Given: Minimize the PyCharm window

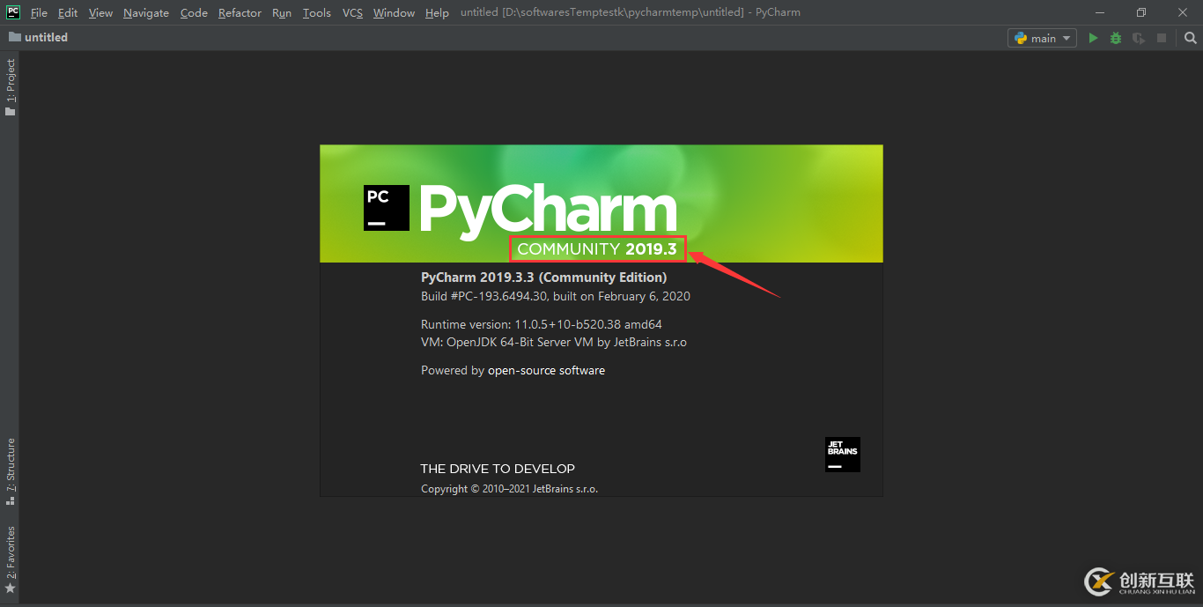Looking at the screenshot, I should 1101,12.
